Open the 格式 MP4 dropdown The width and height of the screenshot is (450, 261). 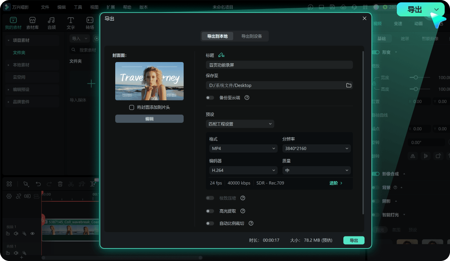click(x=243, y=148)
